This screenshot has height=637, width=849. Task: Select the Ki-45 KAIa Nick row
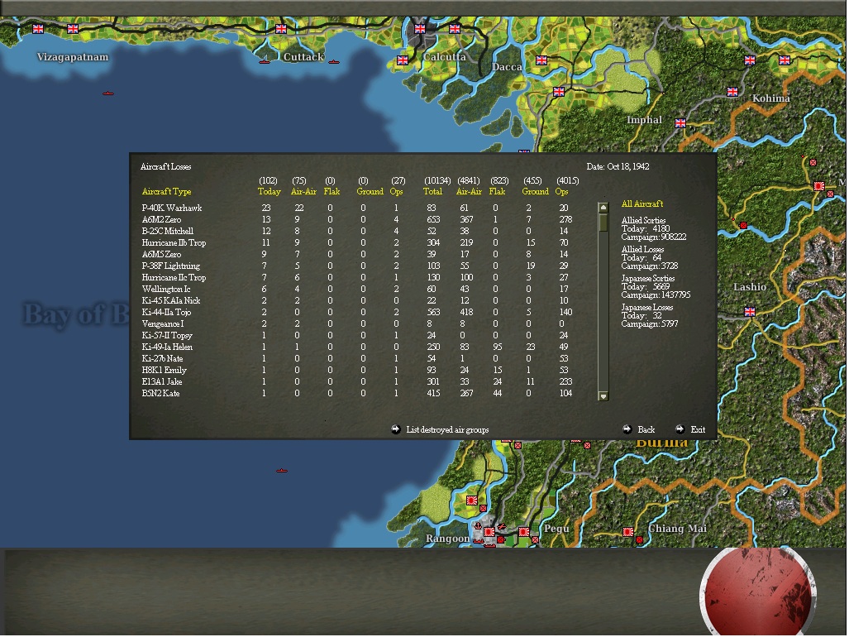click(x=357, y=300)
